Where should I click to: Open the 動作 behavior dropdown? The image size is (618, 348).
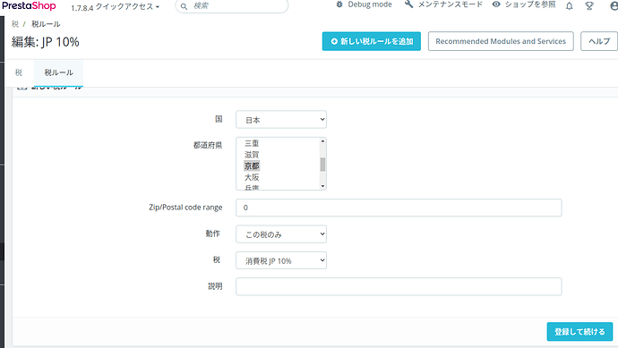click(x=281, y=234)
